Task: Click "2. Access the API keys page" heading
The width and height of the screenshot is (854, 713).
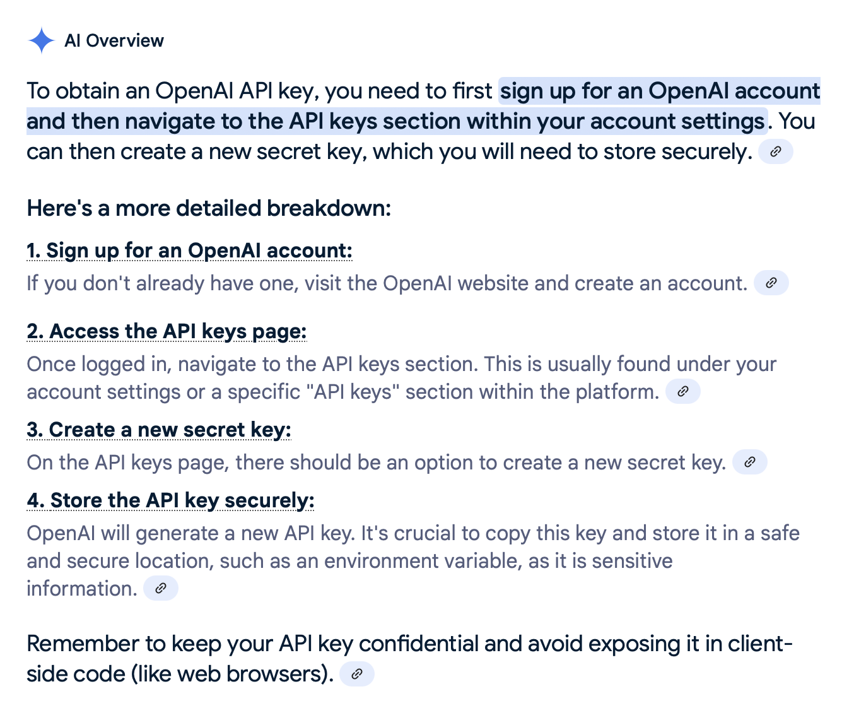Action: [x=167, y=331]
